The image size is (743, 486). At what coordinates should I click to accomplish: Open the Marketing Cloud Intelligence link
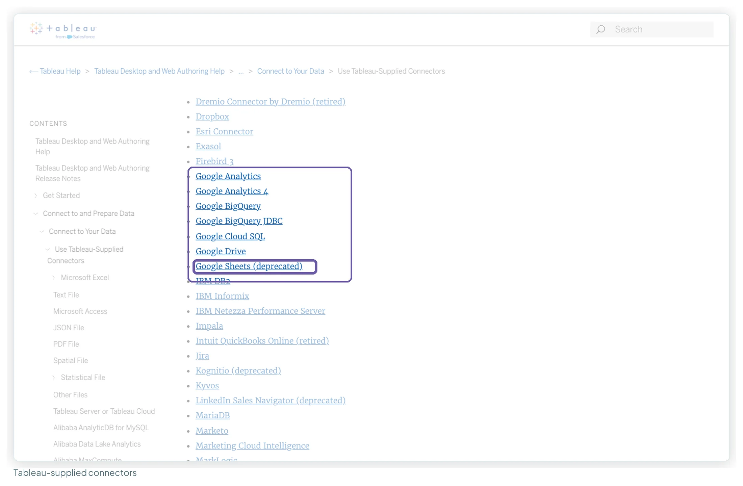[x=252, y=446]
